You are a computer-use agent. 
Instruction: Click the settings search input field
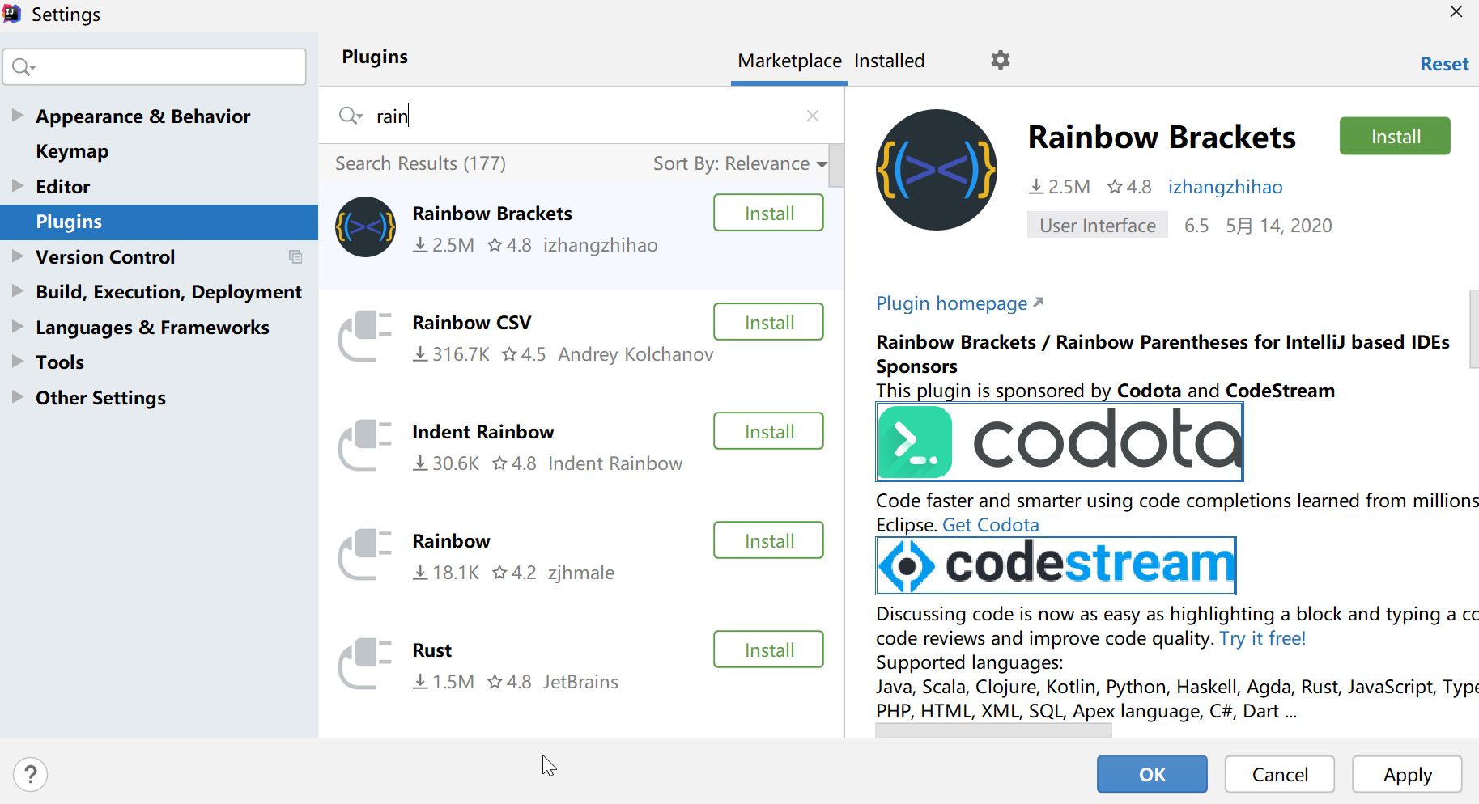(155, 66)
